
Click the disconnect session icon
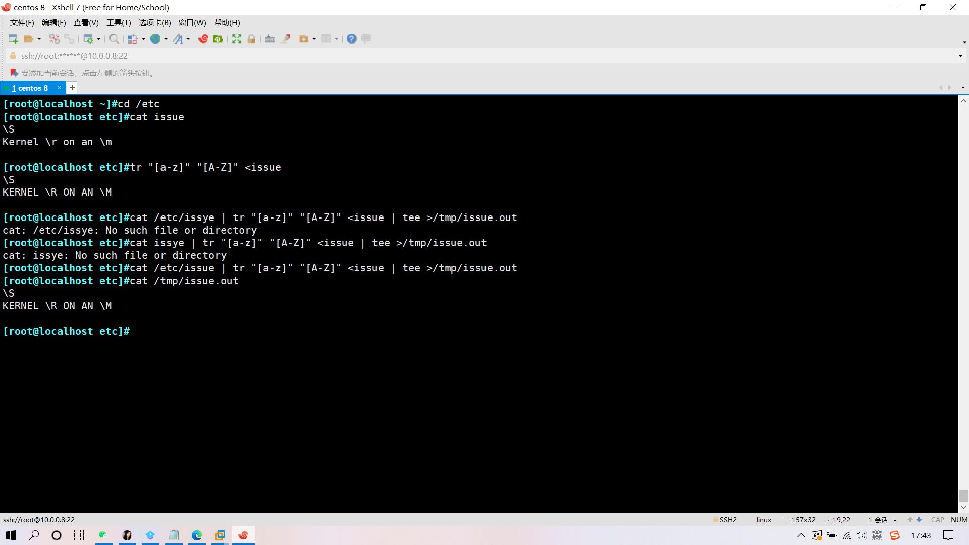(55, 39)
